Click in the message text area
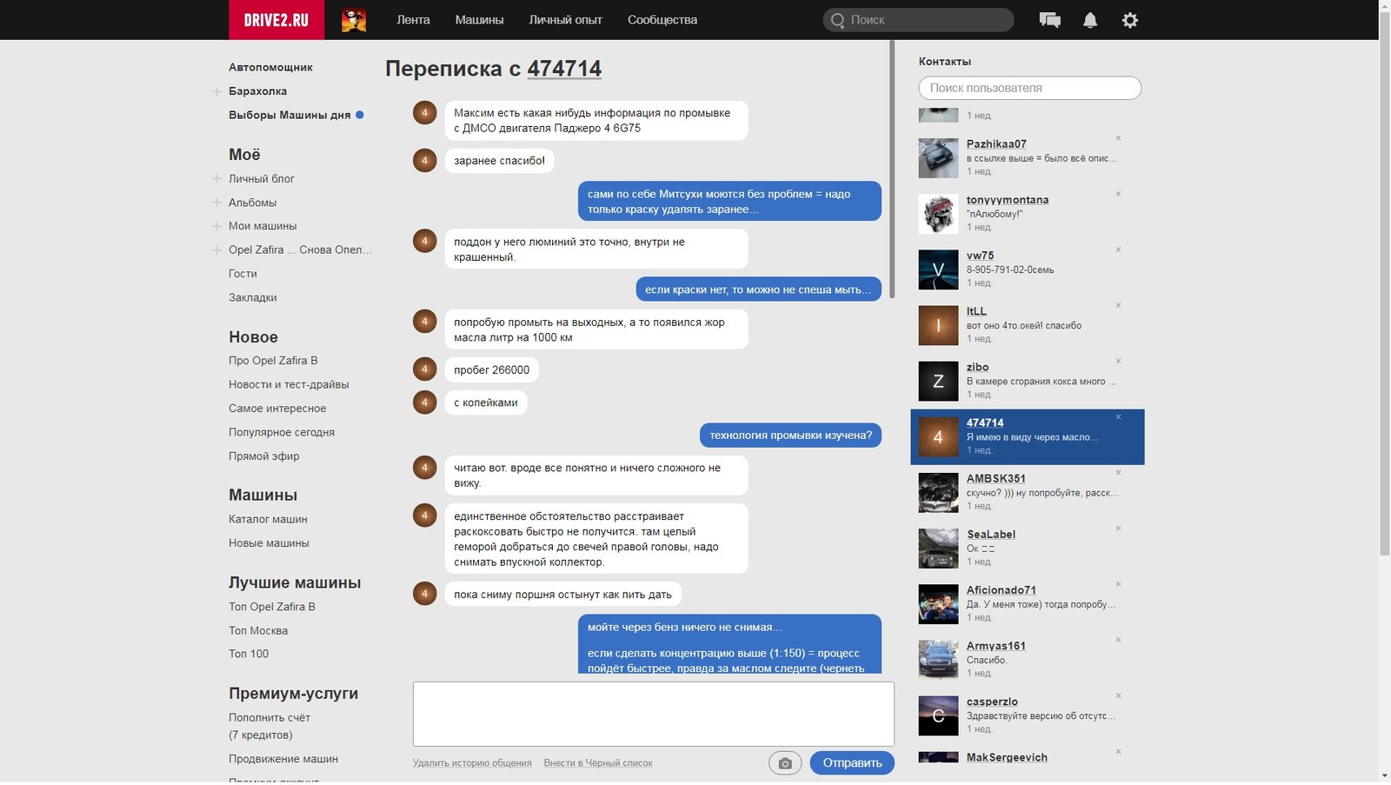 pos(654,714)
